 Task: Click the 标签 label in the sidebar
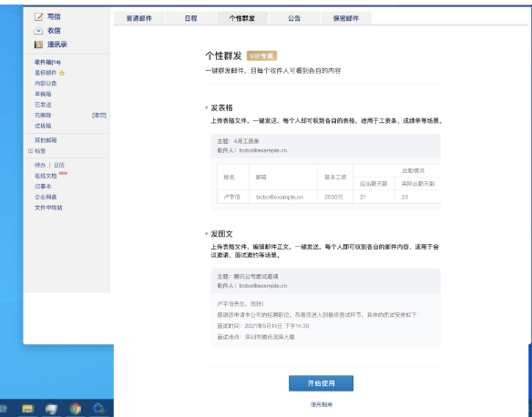pyautogui.click(x=40, y=151)
